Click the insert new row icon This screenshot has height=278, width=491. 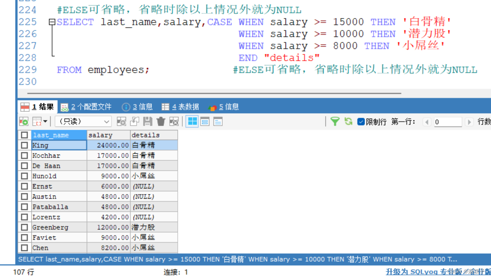tap(121, 122)
